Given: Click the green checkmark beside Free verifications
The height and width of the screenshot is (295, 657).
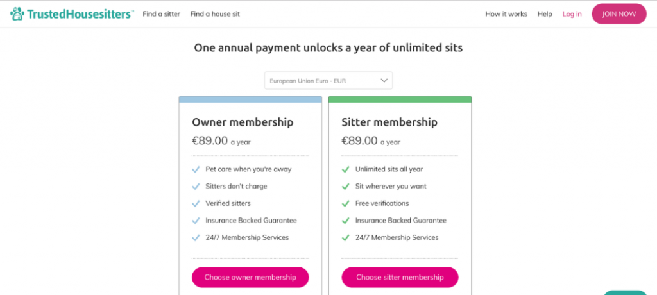Looking at the screenshot, I should (x=345, y=204).
